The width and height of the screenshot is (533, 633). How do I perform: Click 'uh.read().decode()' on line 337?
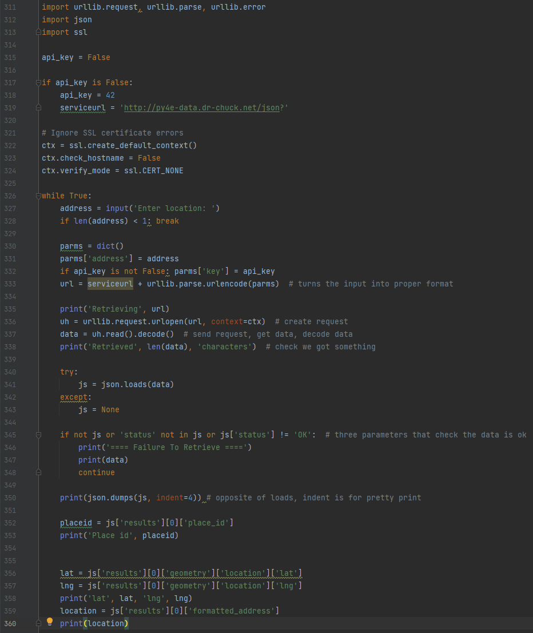(133, 335)
